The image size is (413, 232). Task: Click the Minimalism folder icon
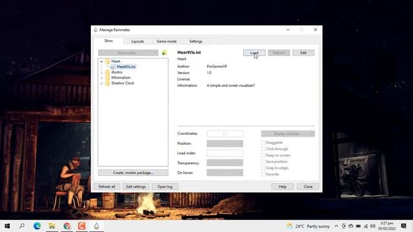click(x=107, y=77)
